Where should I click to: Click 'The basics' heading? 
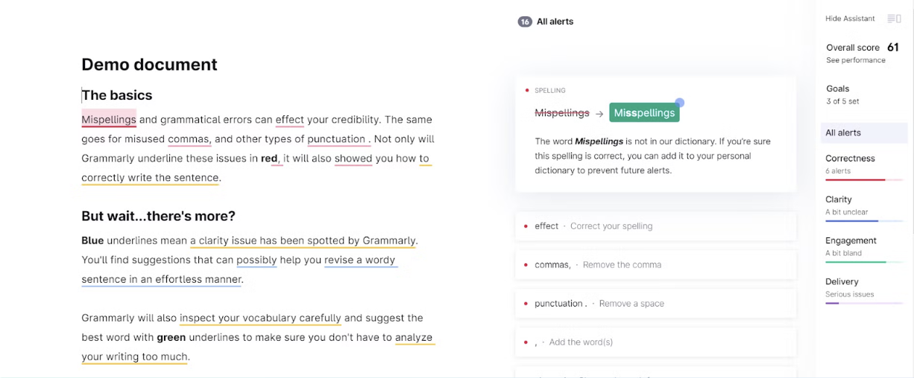tap(117, 95)
